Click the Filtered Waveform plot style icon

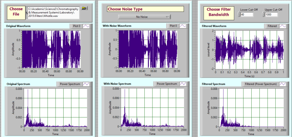click(282, 26)
